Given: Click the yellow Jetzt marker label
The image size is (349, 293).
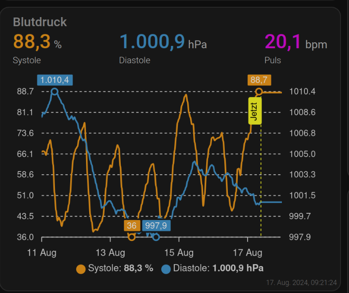Looking at the screenshot, I should tap(255, 111).
